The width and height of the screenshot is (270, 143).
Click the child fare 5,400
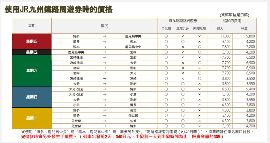[250, 89]
